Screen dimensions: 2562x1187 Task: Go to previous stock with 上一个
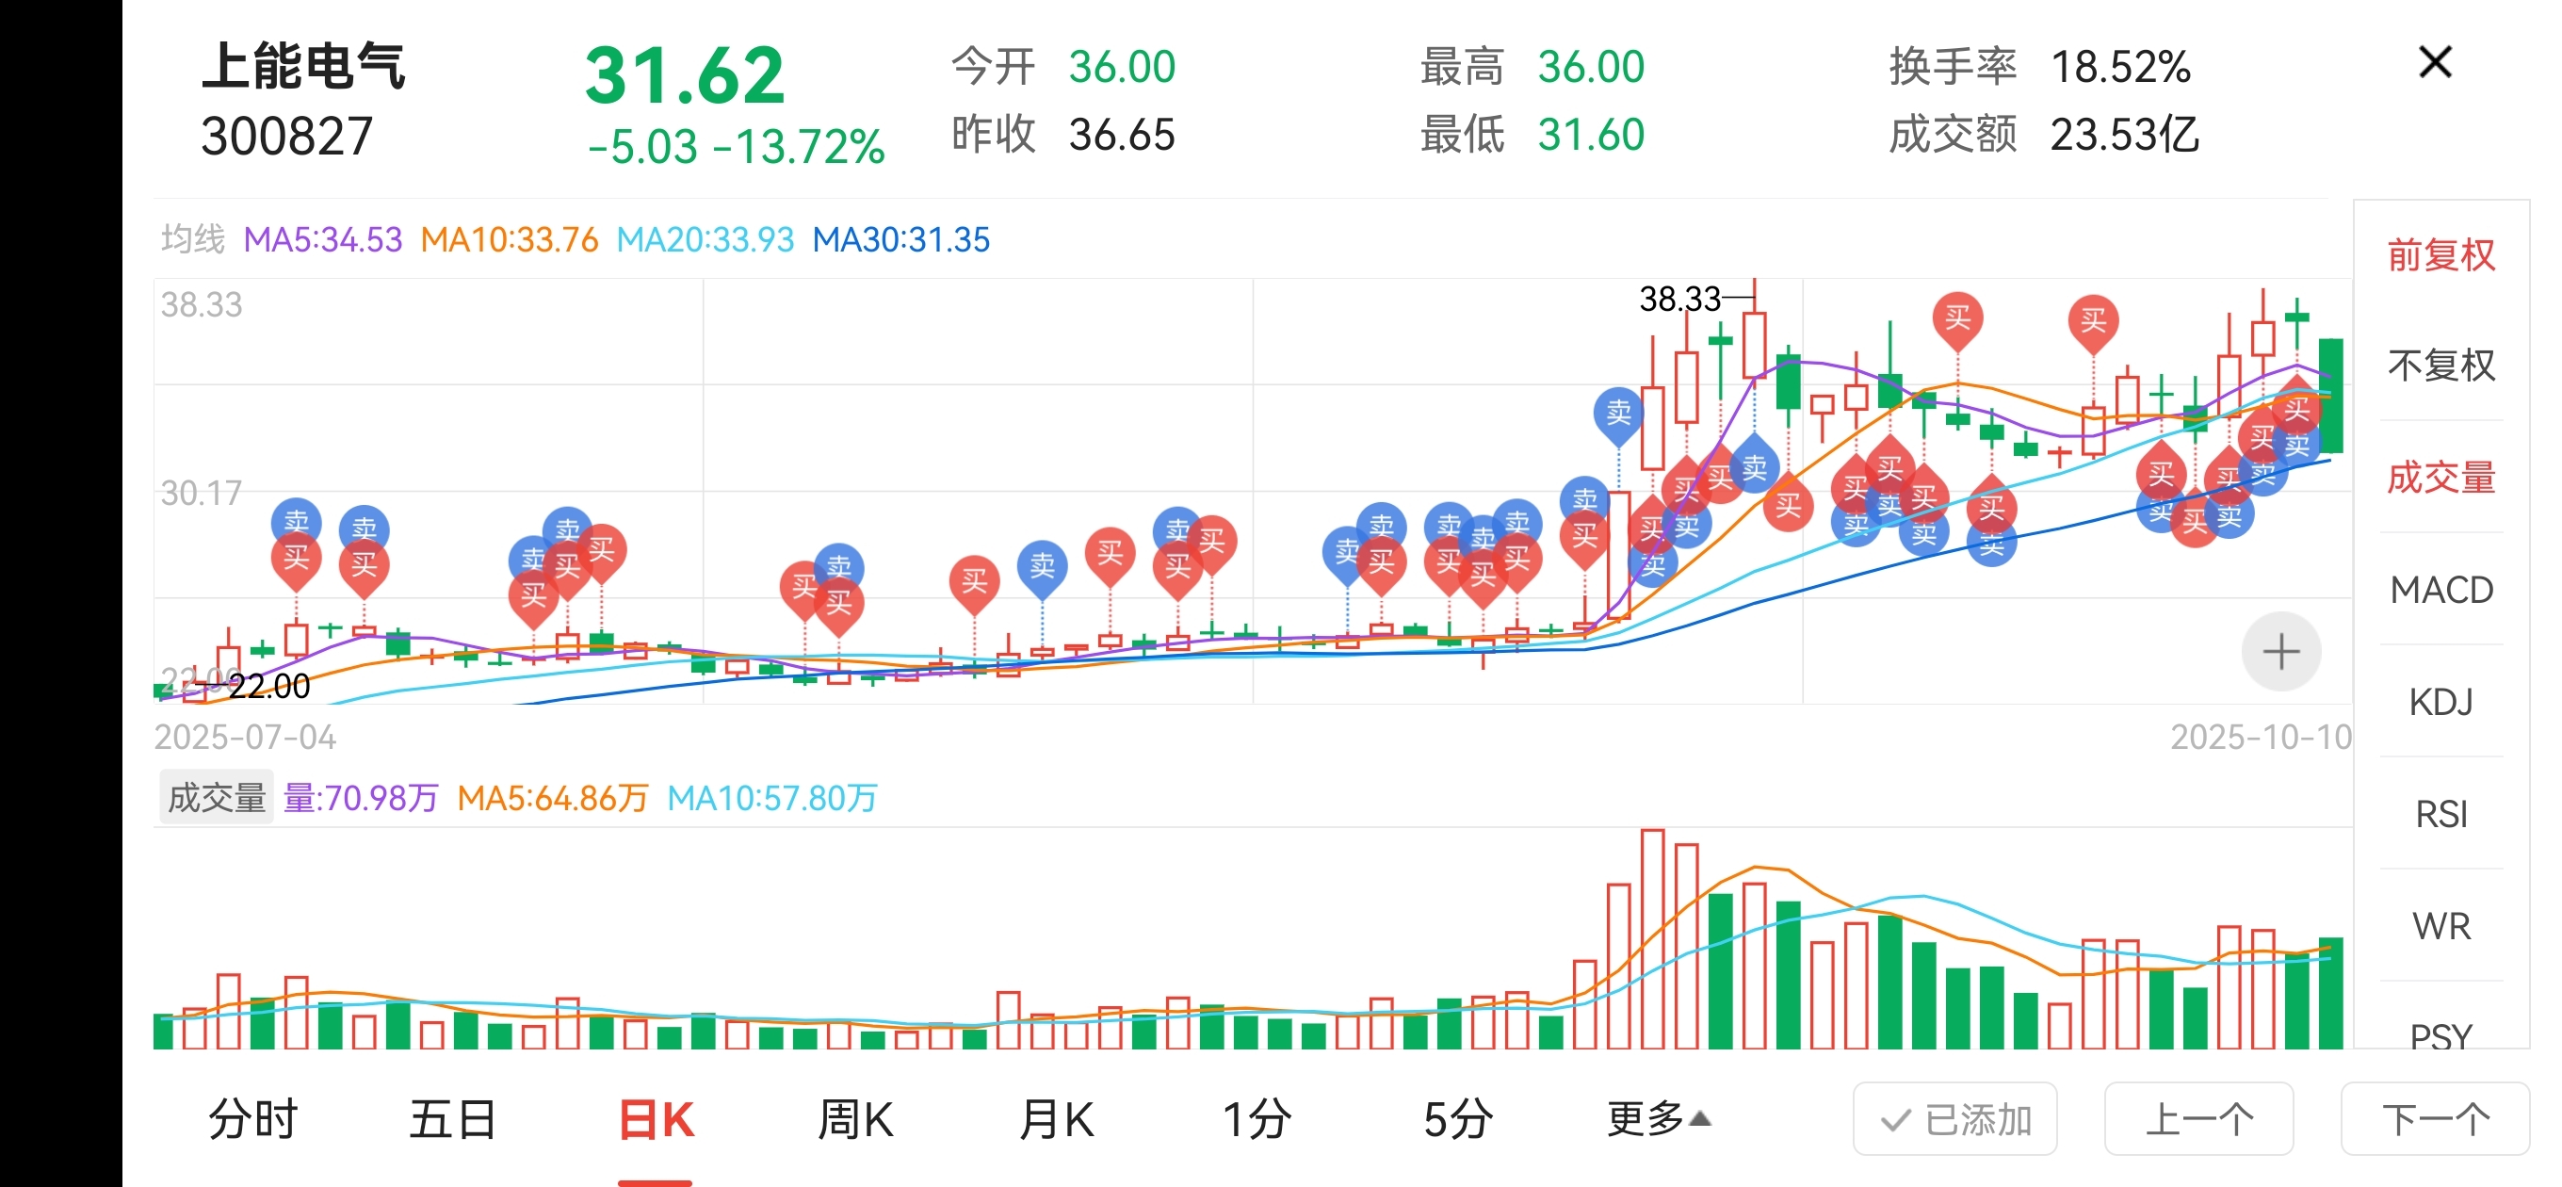tap(2198, 1119)
